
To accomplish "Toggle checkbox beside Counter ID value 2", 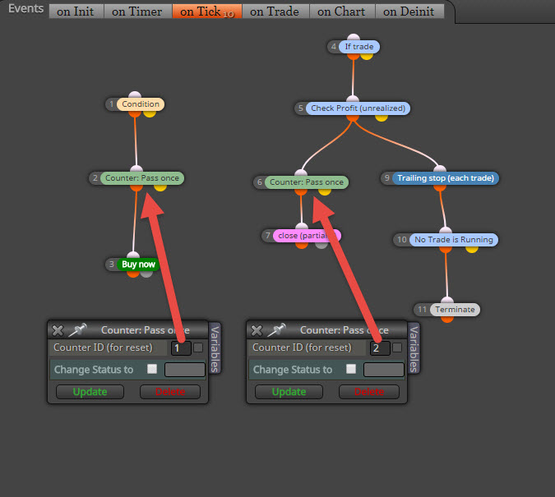I will [x=397, y=347].
